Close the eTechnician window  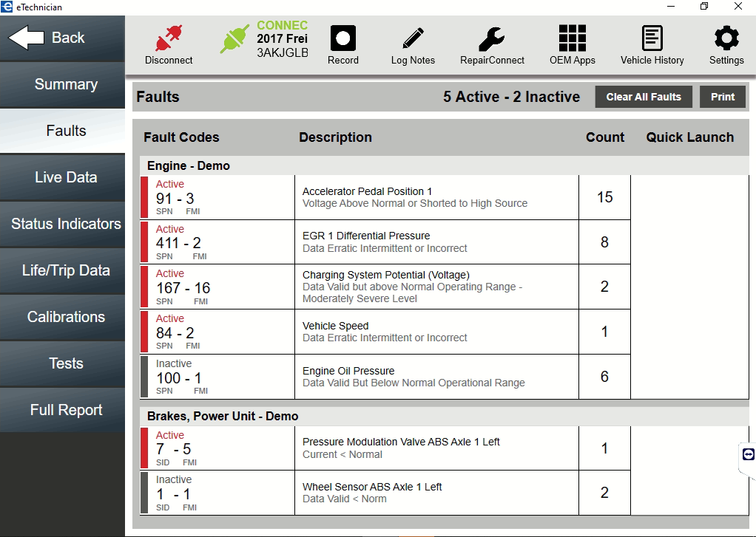[x=738, y=6]
